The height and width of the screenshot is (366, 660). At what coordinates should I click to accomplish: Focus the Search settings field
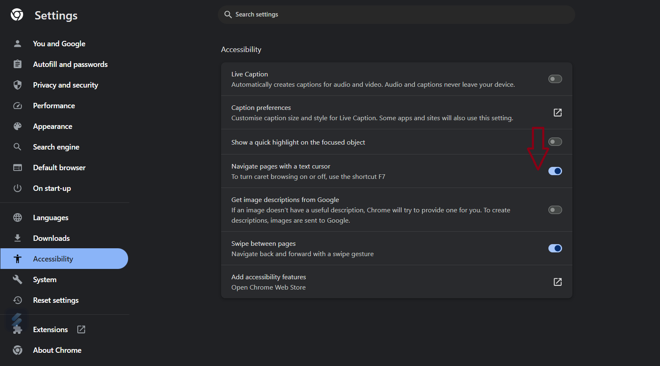click(x=396, y=14)
